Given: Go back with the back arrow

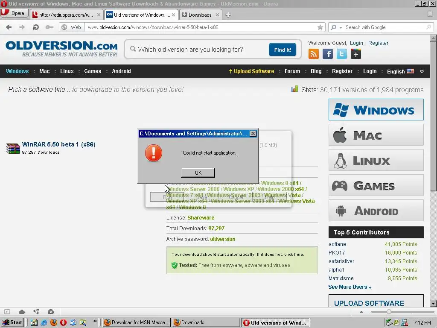Looking at the screenshot, I should point(9,27).
